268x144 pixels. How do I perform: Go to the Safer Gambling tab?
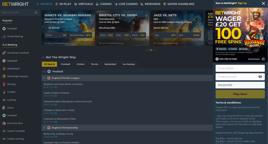coord(179,4)
